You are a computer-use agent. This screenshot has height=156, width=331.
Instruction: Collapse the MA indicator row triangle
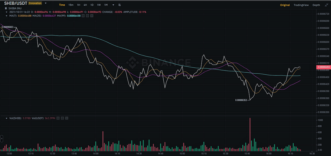[x=7, y=16]
